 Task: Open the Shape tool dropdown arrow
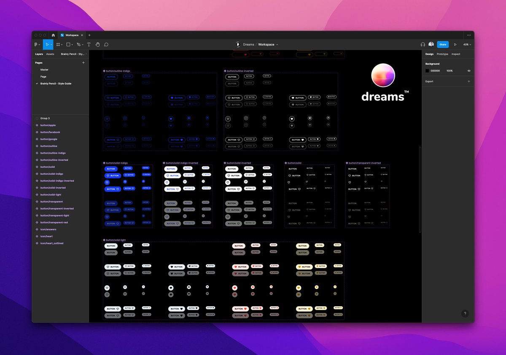73,44
